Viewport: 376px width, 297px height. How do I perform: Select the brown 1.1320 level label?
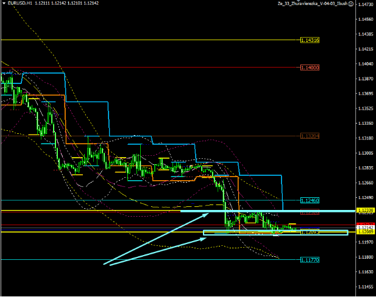pos(310,136)
